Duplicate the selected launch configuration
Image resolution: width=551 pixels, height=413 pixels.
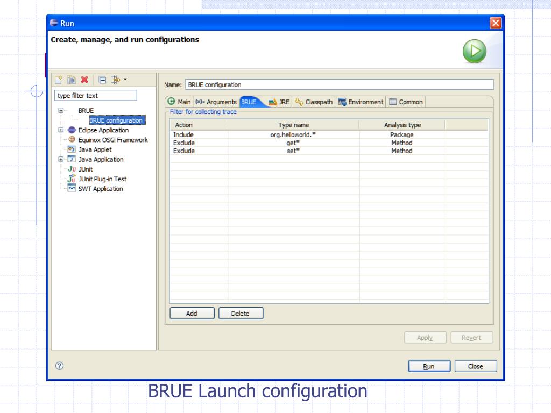72,80
